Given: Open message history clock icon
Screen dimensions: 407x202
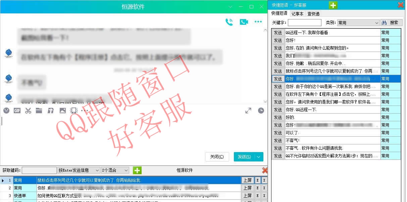Looking at the screenshot, I should tap(261, 110).
